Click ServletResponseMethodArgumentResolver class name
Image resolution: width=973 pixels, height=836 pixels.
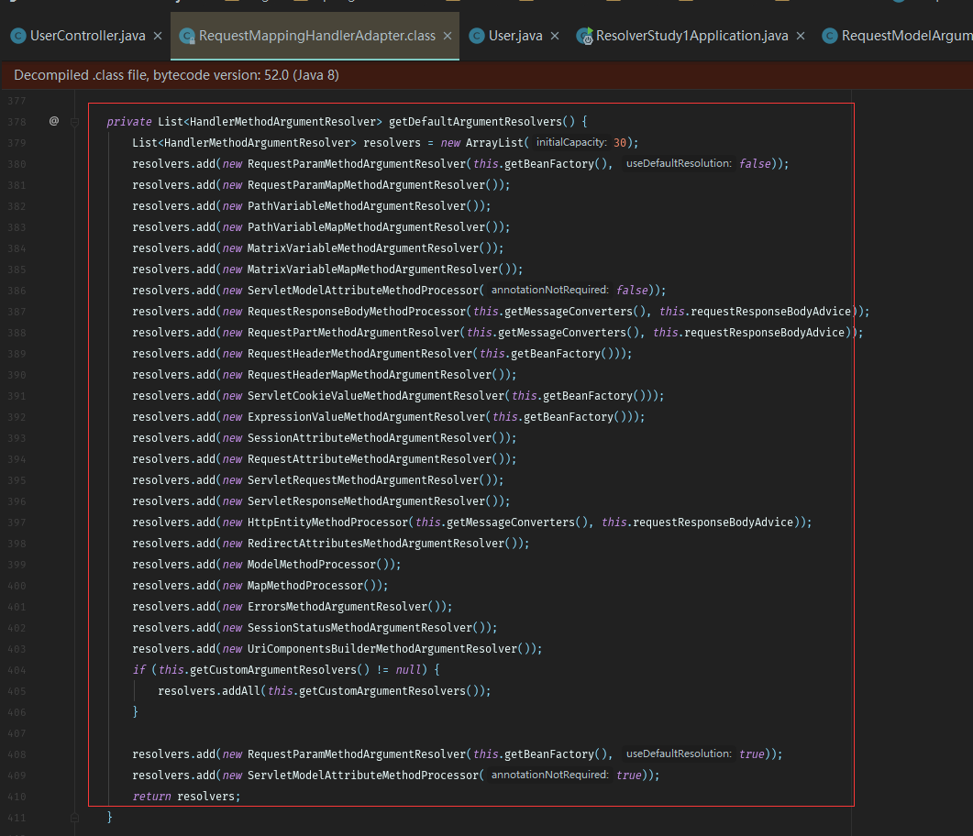(366, 501)
